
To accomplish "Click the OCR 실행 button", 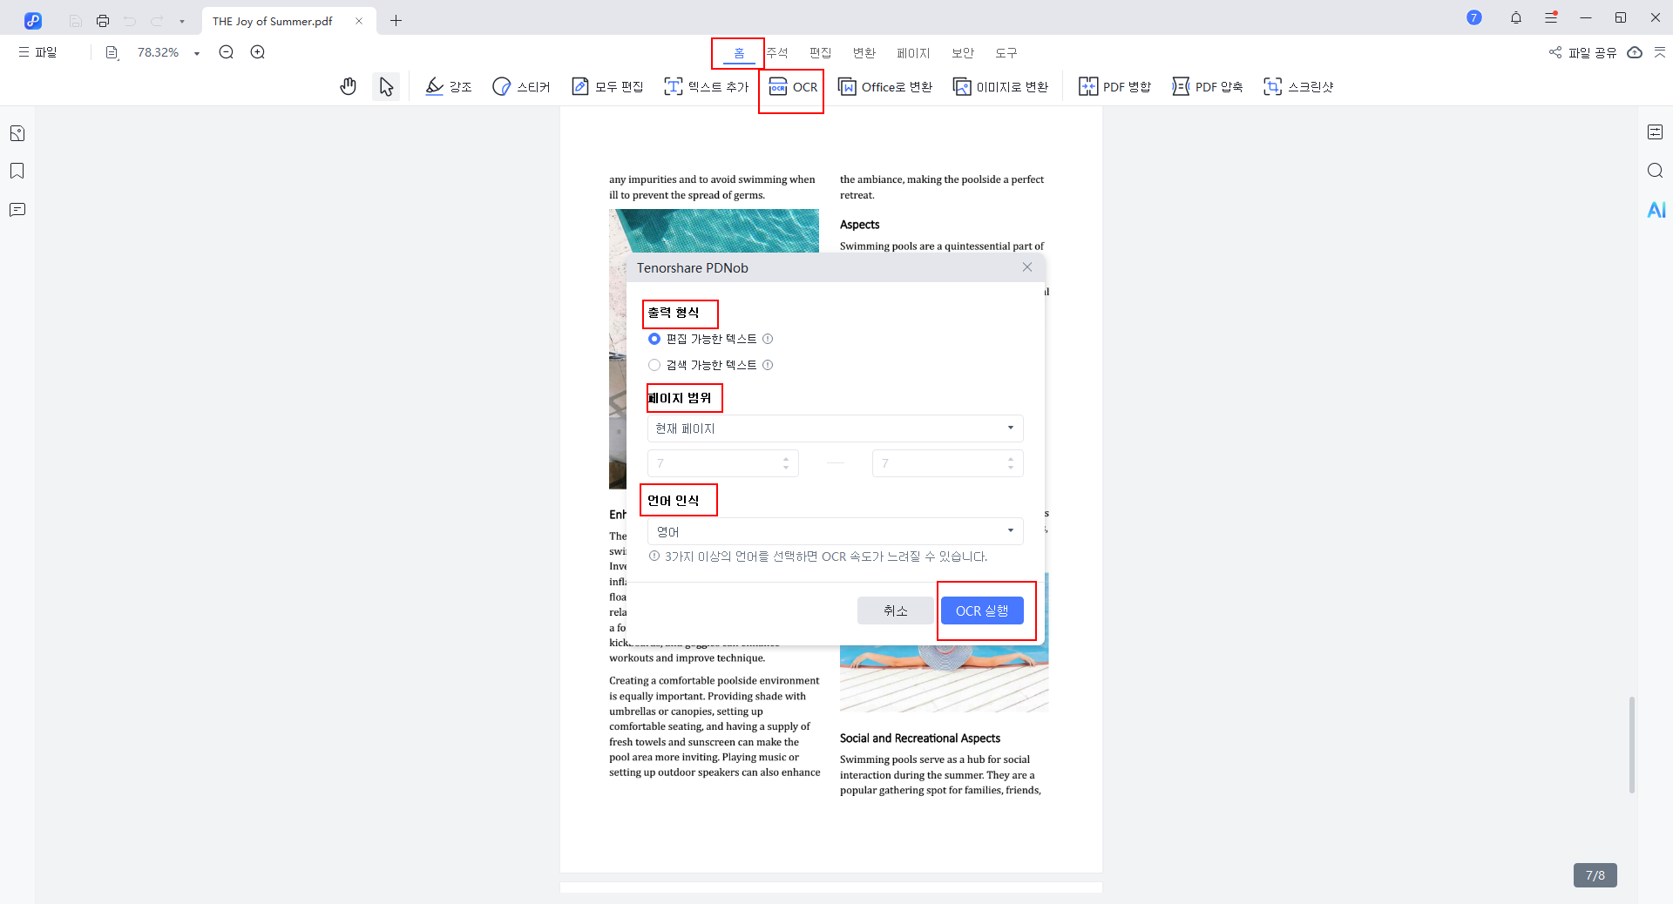I will 982,611.
